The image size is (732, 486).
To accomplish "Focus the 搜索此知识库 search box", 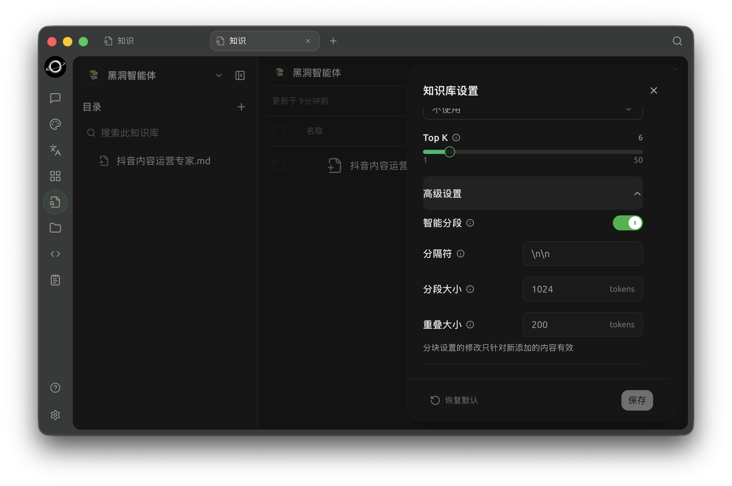I will (x=166, y=133).
